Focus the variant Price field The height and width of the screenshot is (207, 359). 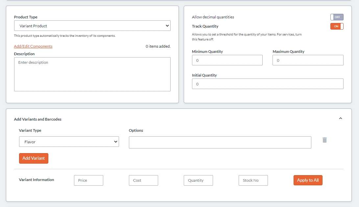pos(88,180)
